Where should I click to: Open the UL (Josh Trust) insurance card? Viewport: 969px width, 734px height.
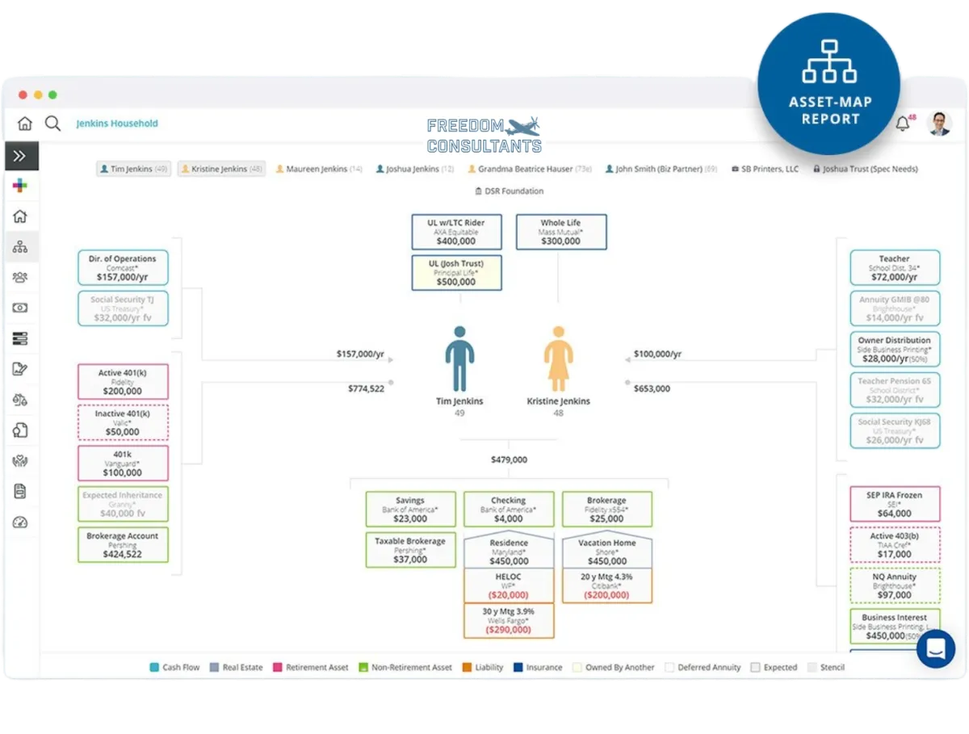456,272
